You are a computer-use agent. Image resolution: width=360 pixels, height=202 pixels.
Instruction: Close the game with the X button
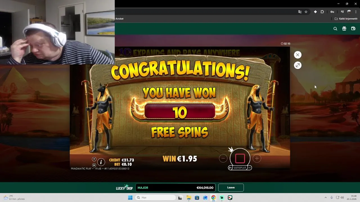point(298,55)
